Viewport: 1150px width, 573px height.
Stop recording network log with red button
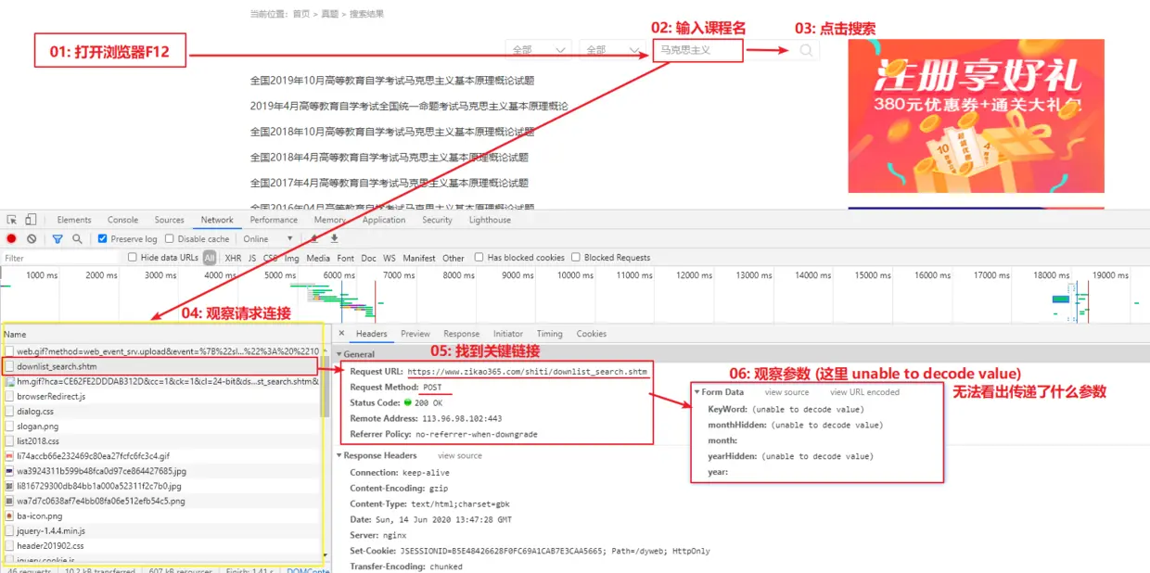(11, 239)
